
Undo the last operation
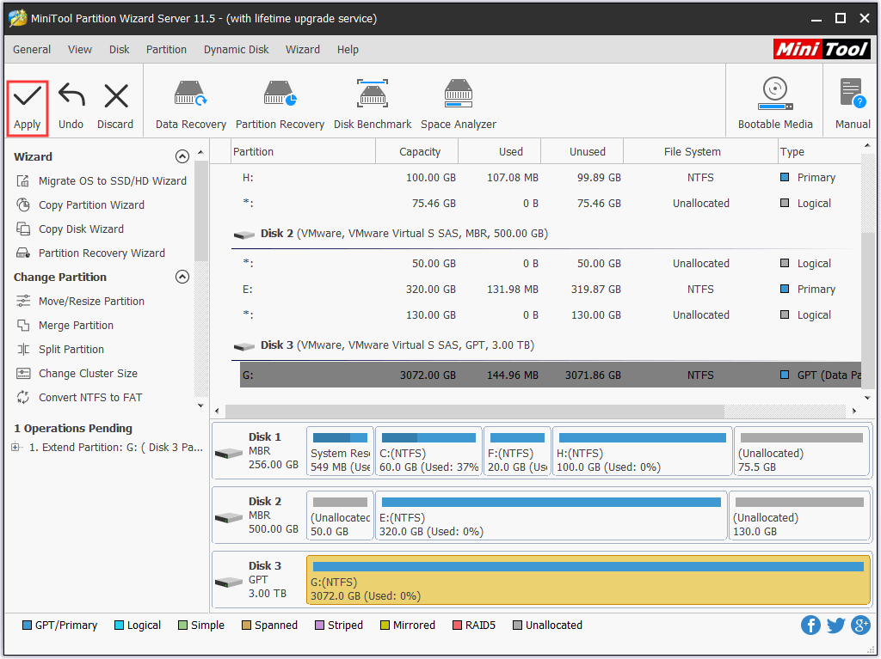coord(71,107)
